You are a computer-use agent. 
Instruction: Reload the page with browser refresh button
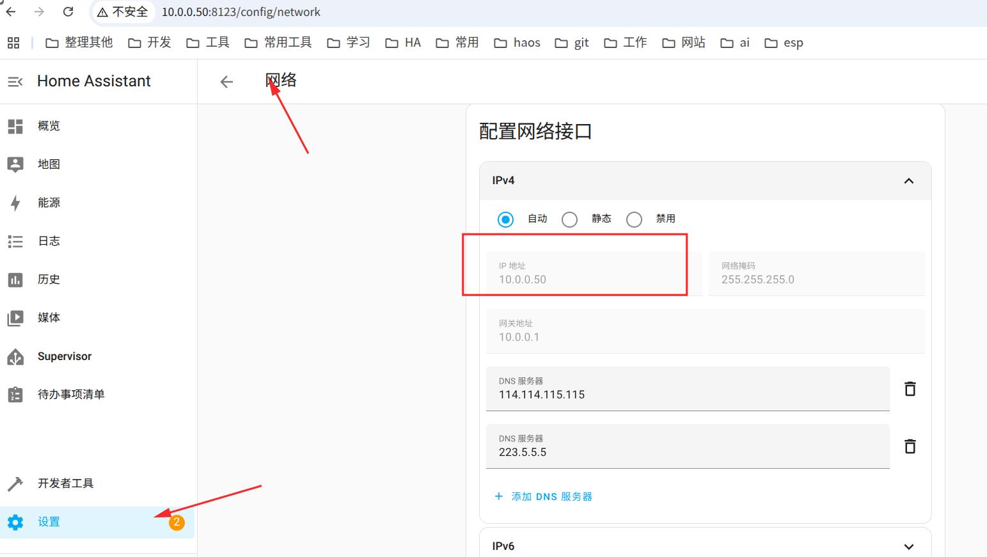68,12
